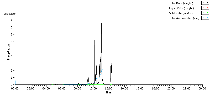Click the 6 label on the y-axis

click(x=12, y=42)
